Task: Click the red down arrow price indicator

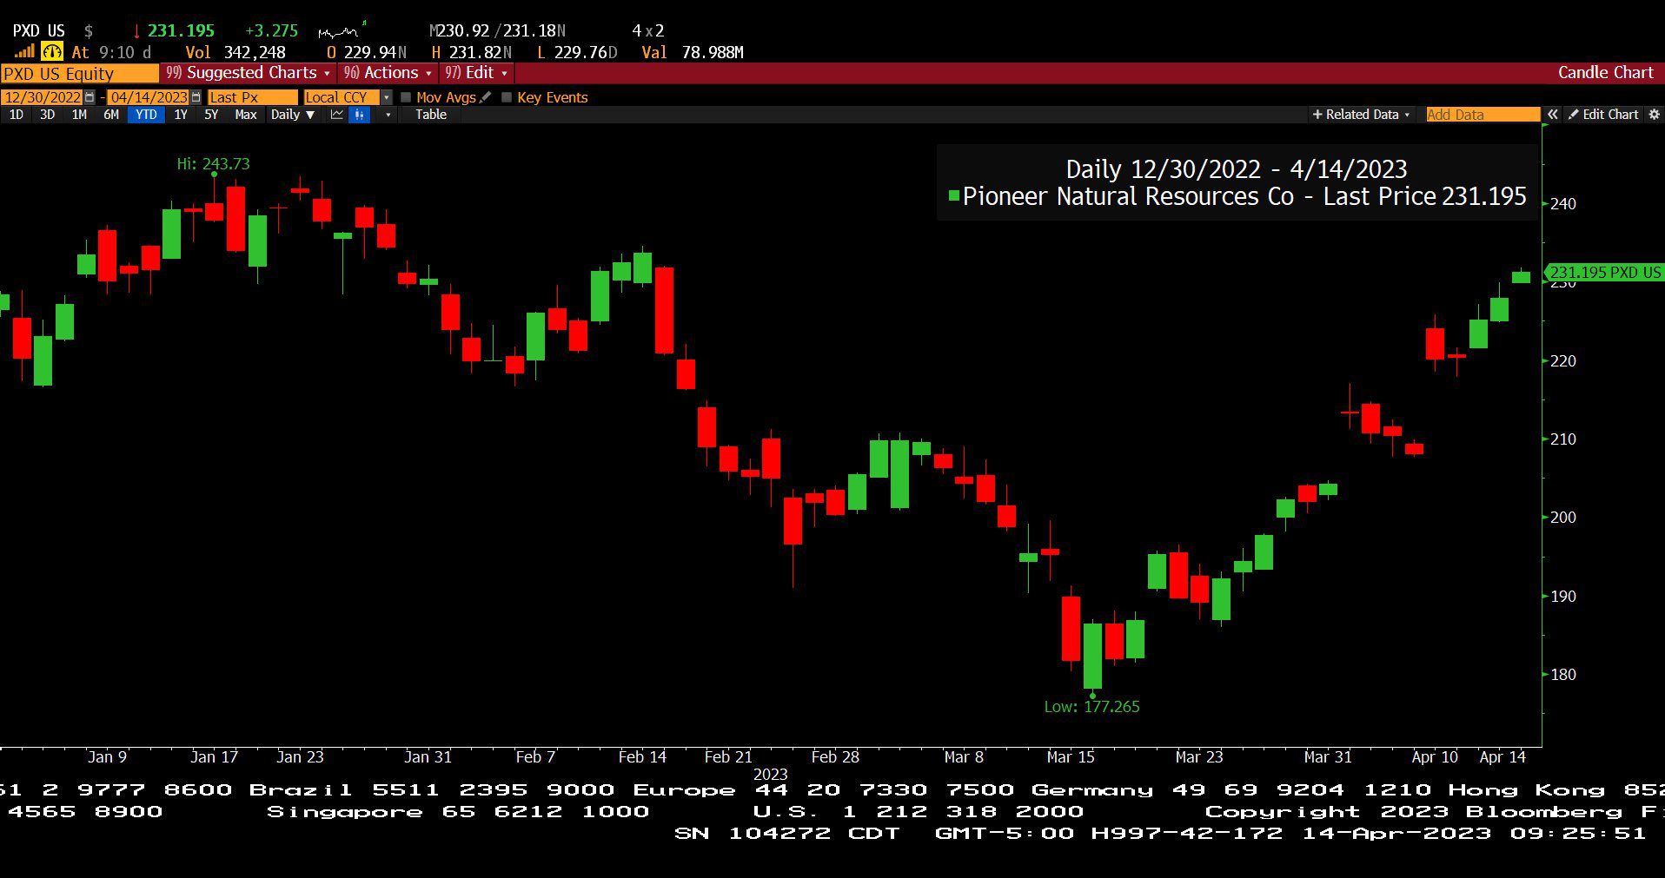Action: point(136,31)
